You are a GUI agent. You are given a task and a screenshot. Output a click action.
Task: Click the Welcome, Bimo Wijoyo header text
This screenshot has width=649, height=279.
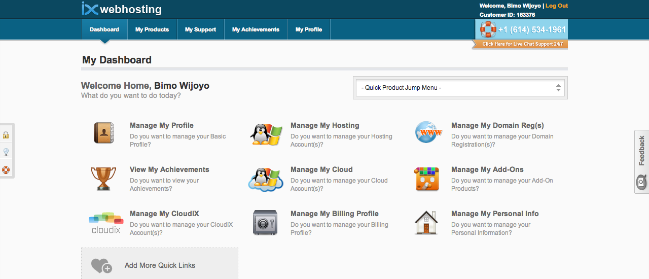coord(510,6)
